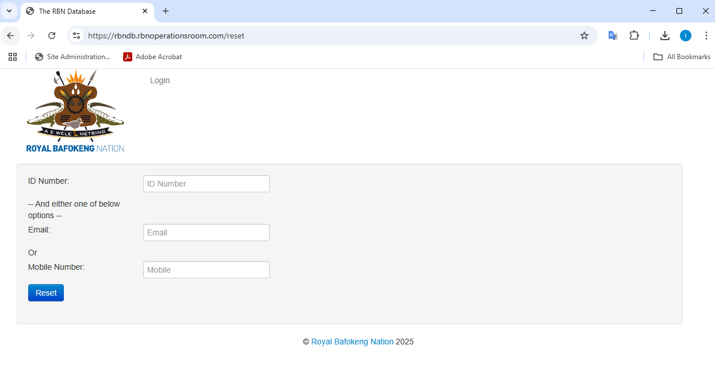Reload the page with refresh icon
Viewport: 715px width, 380px height.
pyautogui.click(x=52, y=36)
